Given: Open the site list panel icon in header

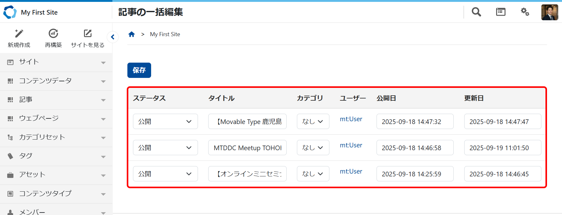Looking at the screenshot, I should (500, 12).
